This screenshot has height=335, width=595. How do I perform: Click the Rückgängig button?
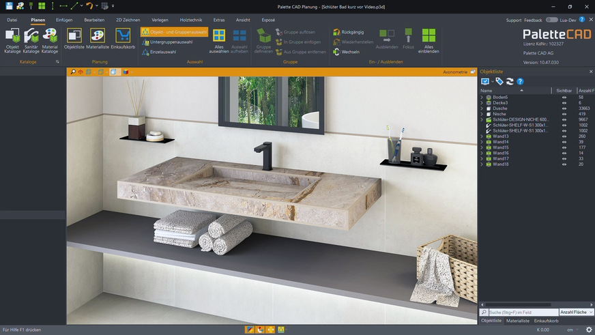click(349, 32)
